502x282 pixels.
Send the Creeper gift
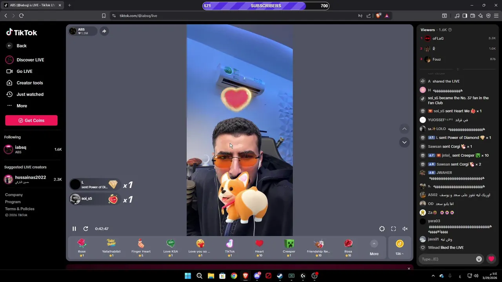coord(289,248)
